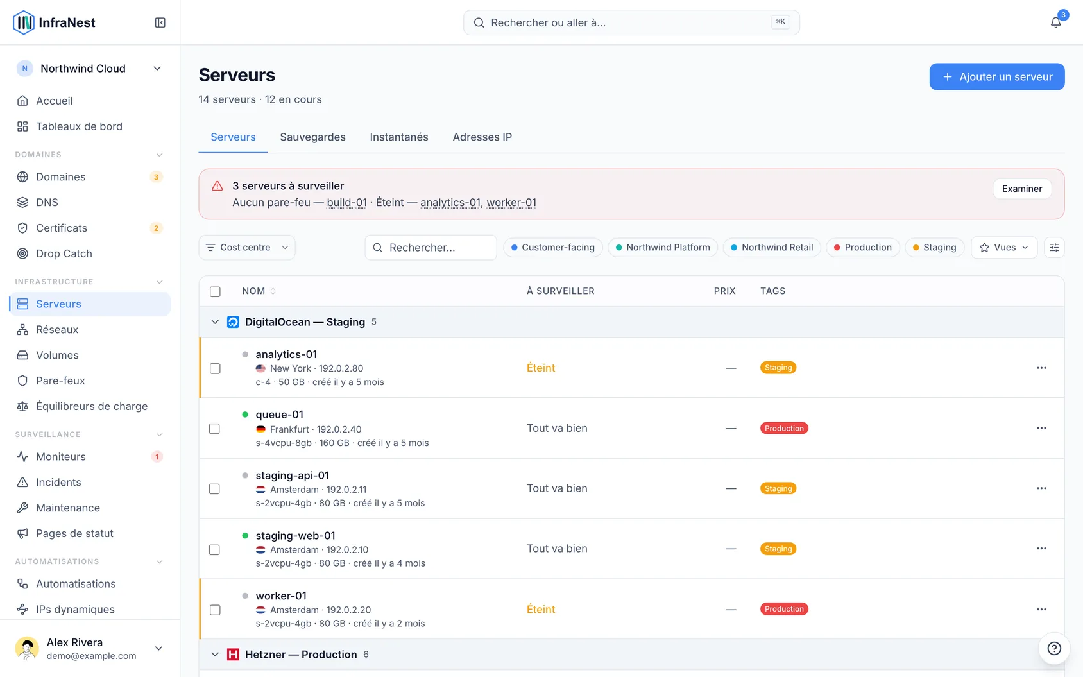Open table display settings sliders icon
This screenshot has height=677, width=1083.
[1054, 248]
